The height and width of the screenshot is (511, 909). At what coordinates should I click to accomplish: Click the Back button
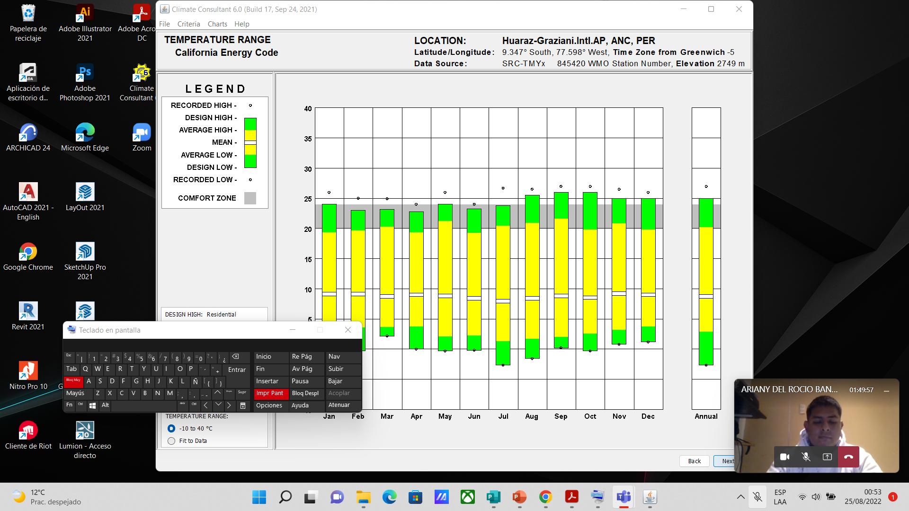click(x=694, y=461)
